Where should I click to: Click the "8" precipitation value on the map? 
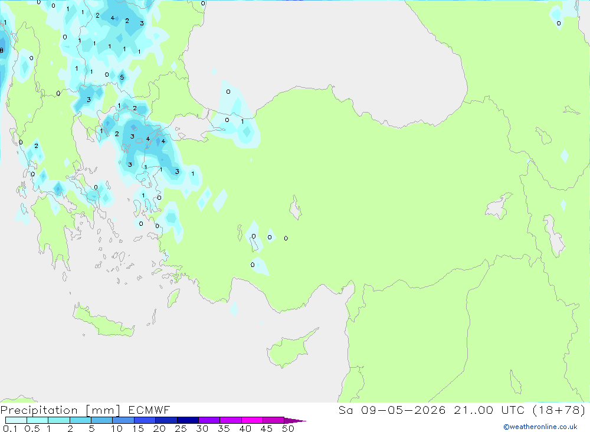(2, 50)
